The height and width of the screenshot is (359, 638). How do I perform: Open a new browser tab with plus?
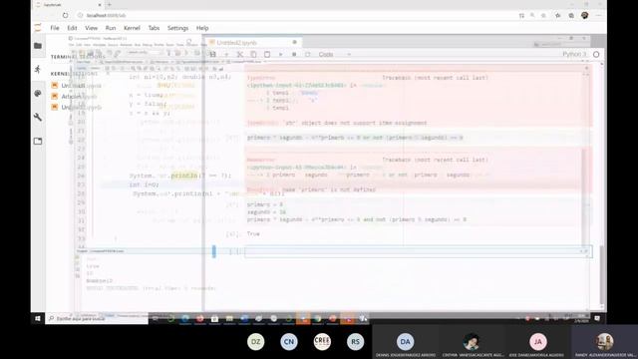click(109, 5)
